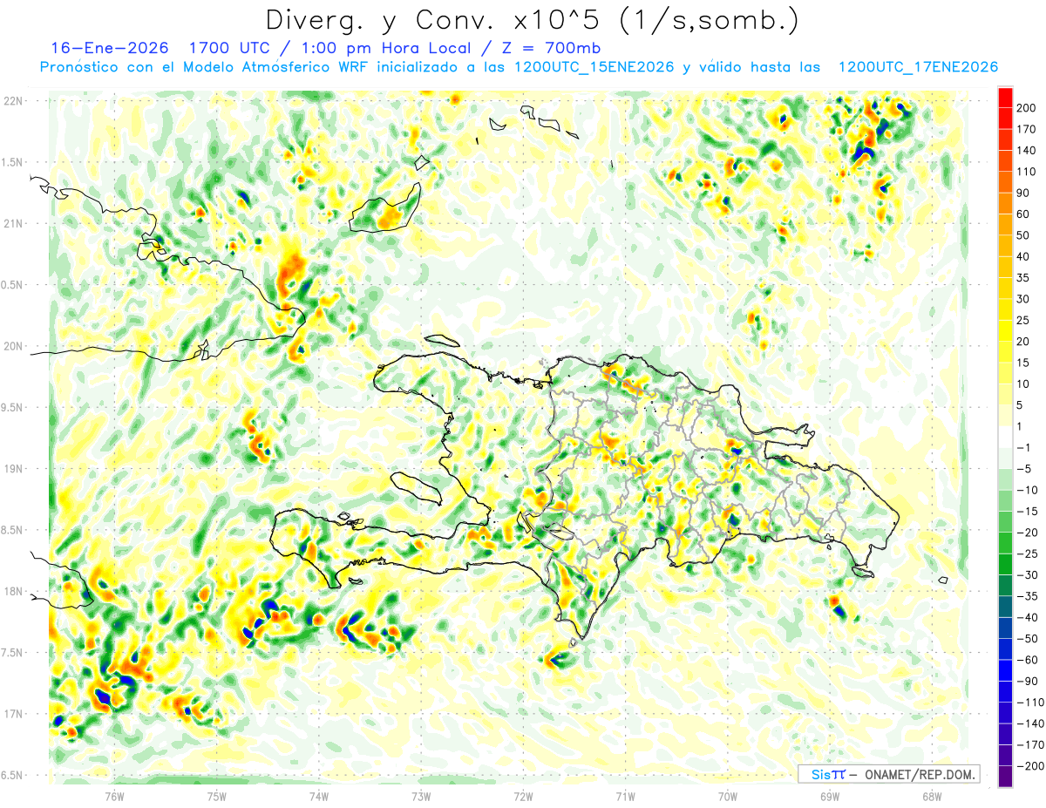Click the '110' value on color scale
This screenshot has width=1046, height=808.
click(x=1026, y=172)
